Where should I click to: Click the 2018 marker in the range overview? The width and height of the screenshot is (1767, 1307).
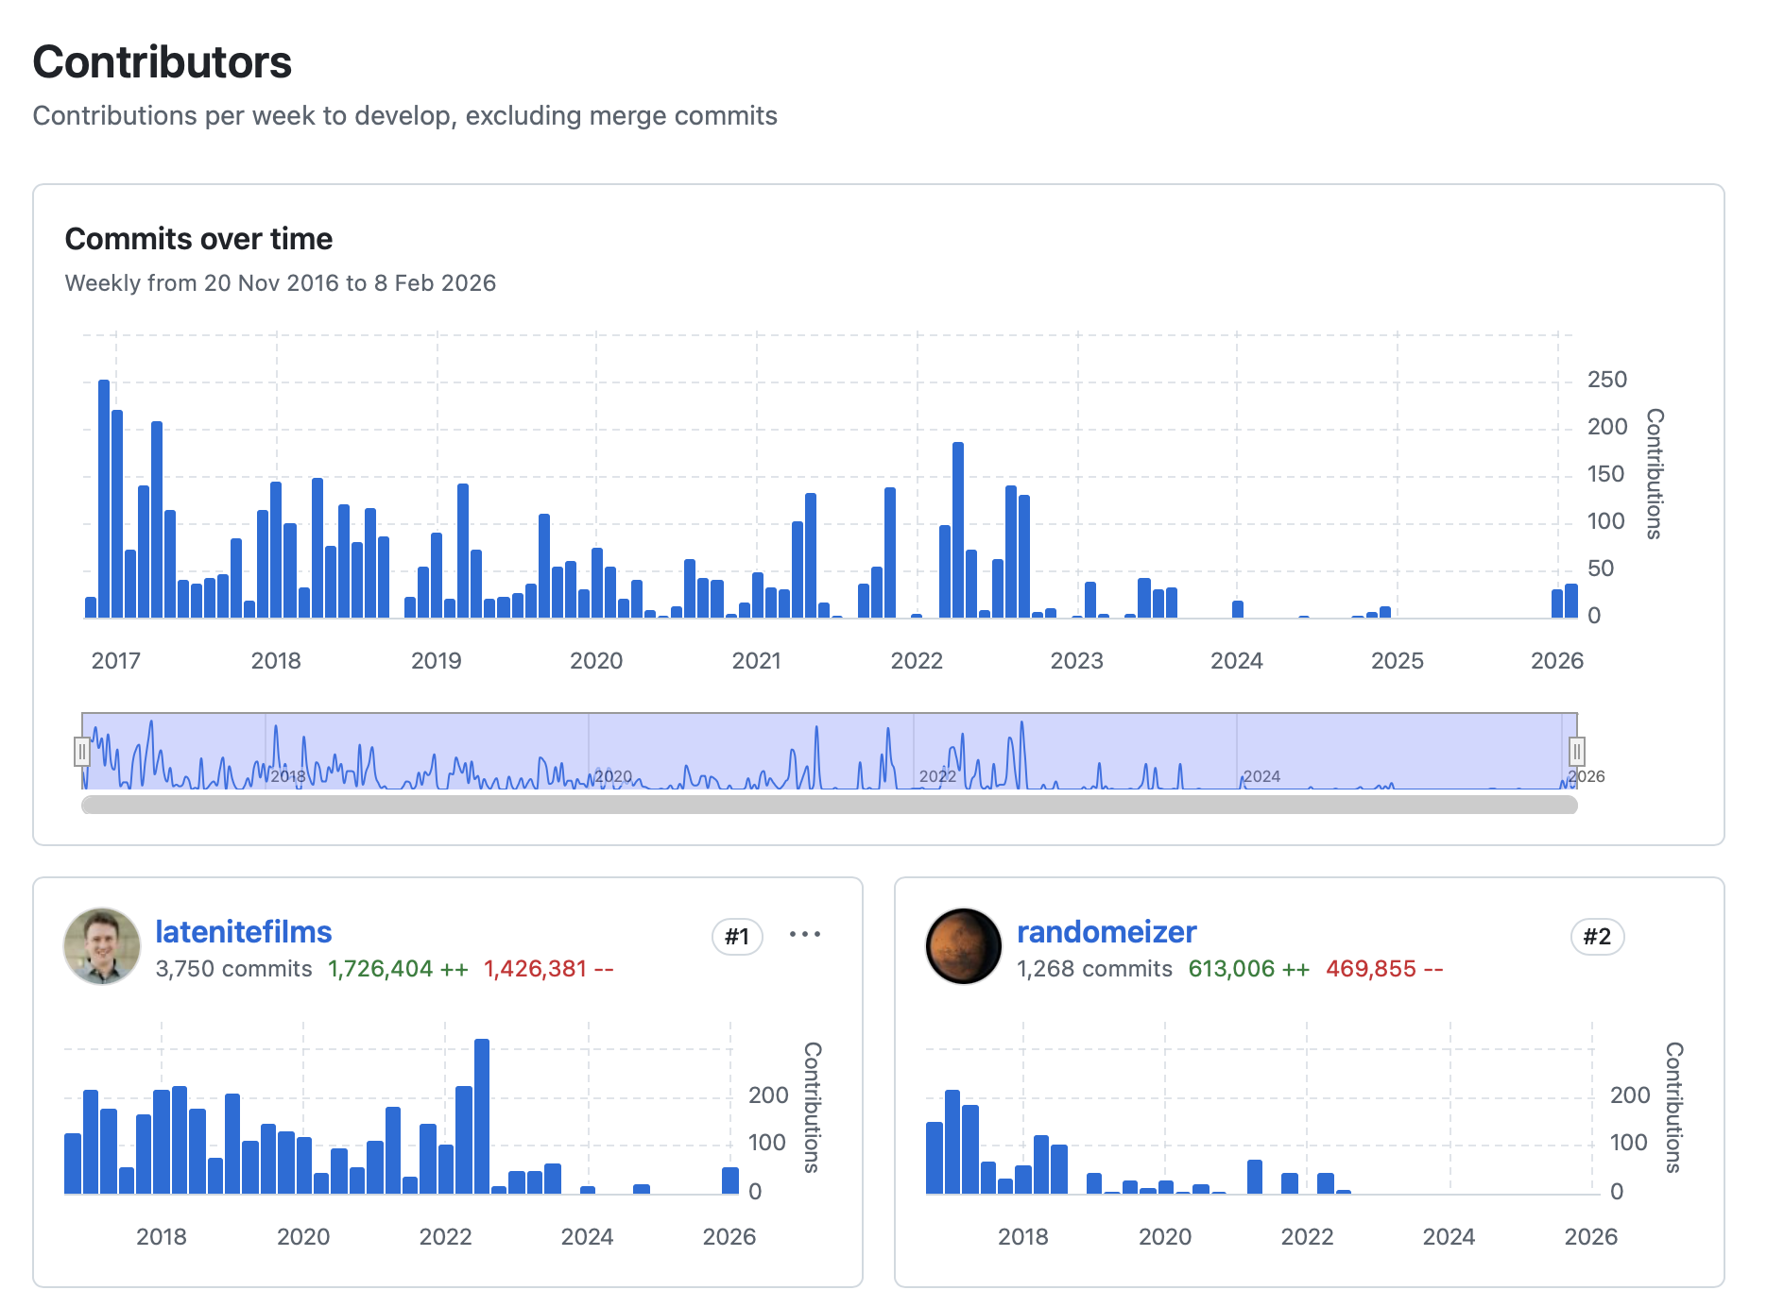tap(288, 776)
